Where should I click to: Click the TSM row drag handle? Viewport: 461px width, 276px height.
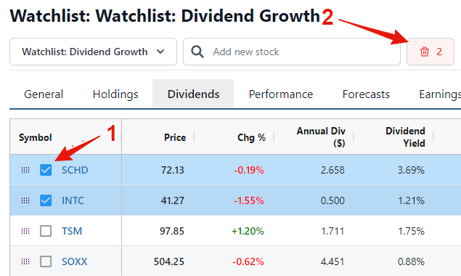pyautogui.click(x=25, y=231)
